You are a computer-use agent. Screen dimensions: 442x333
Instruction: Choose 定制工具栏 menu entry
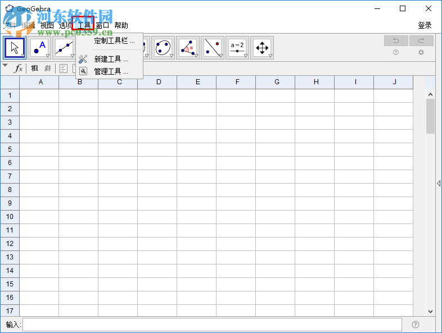click(109, 41)
